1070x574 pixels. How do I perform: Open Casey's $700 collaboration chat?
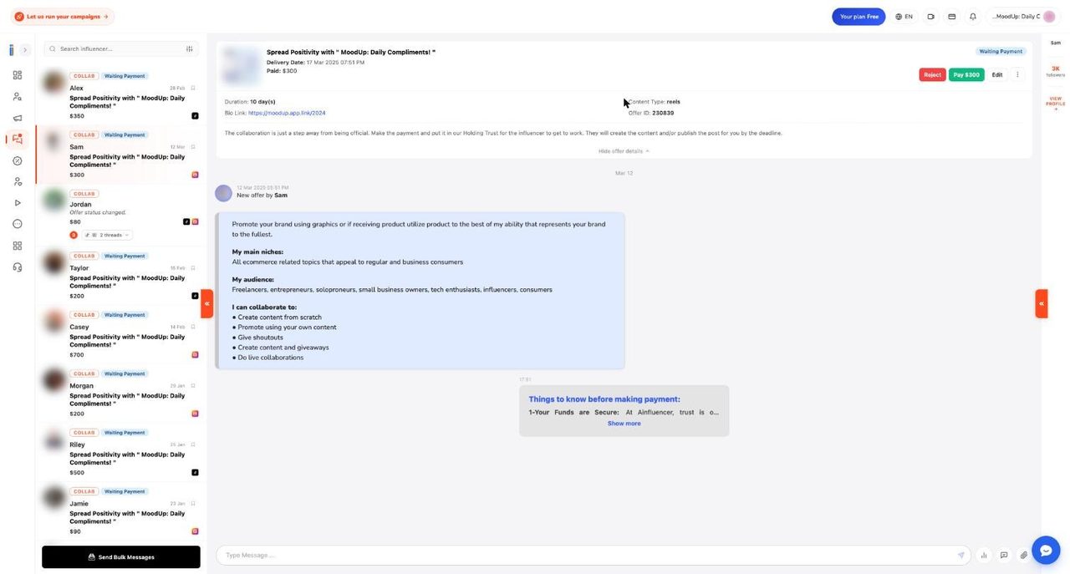[x=120, y=335]
